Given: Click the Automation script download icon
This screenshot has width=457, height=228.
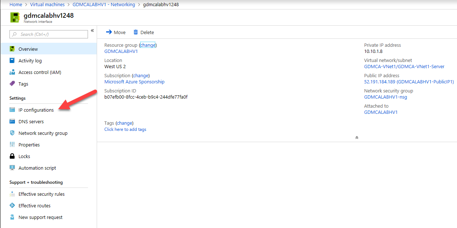Looking at the screenshot, I should pos(12,168).
